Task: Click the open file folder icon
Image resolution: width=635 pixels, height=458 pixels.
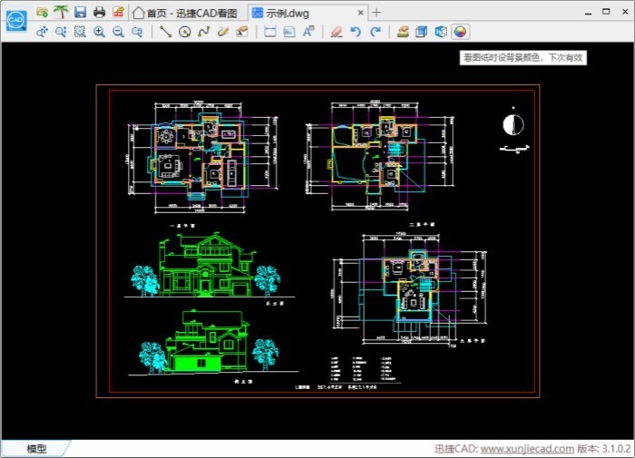Action: point(42,12)
